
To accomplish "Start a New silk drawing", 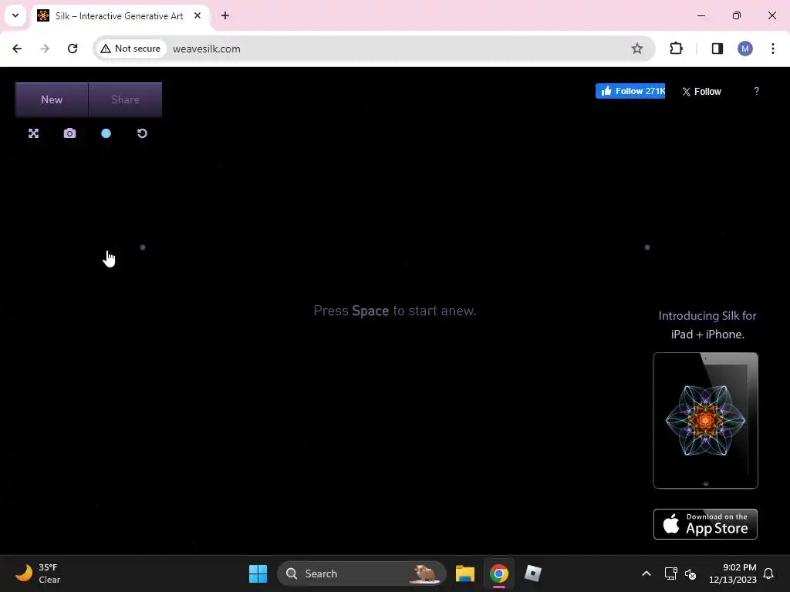I will [x=52, y=99].
